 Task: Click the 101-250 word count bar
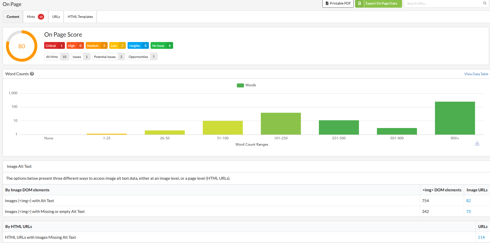coord(281,124)
